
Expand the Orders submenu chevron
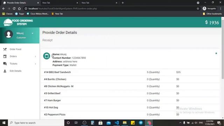(x=35, y=57)
